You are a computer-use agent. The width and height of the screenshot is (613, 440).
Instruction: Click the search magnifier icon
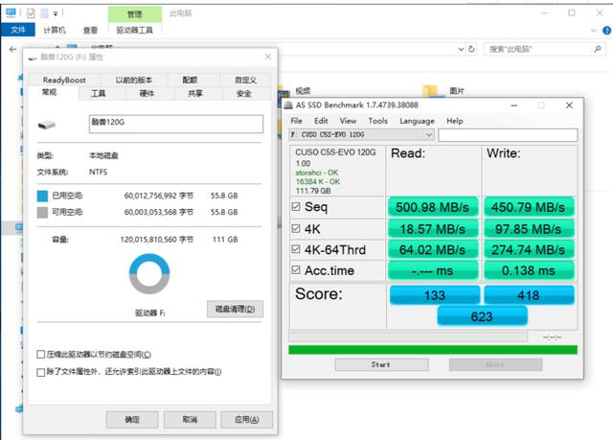597,49
